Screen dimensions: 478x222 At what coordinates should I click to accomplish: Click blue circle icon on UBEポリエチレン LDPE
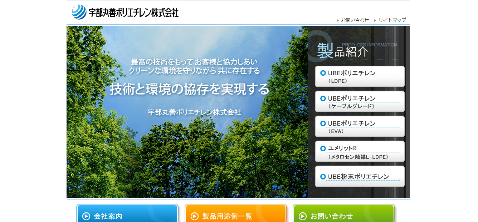(323, 73)
